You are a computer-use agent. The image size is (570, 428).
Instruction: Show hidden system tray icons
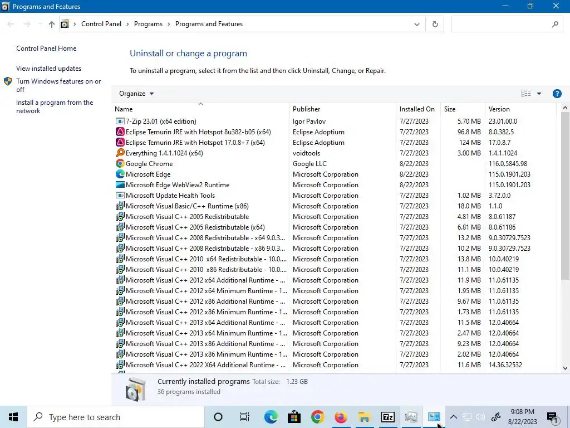point(453,417)
